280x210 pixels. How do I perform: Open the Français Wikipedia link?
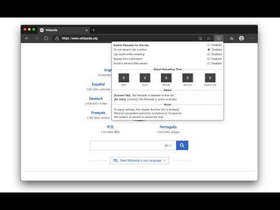click(x=98, y=113)
